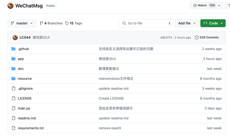Click the LC044 committer avatar

(x=15, y=37)
